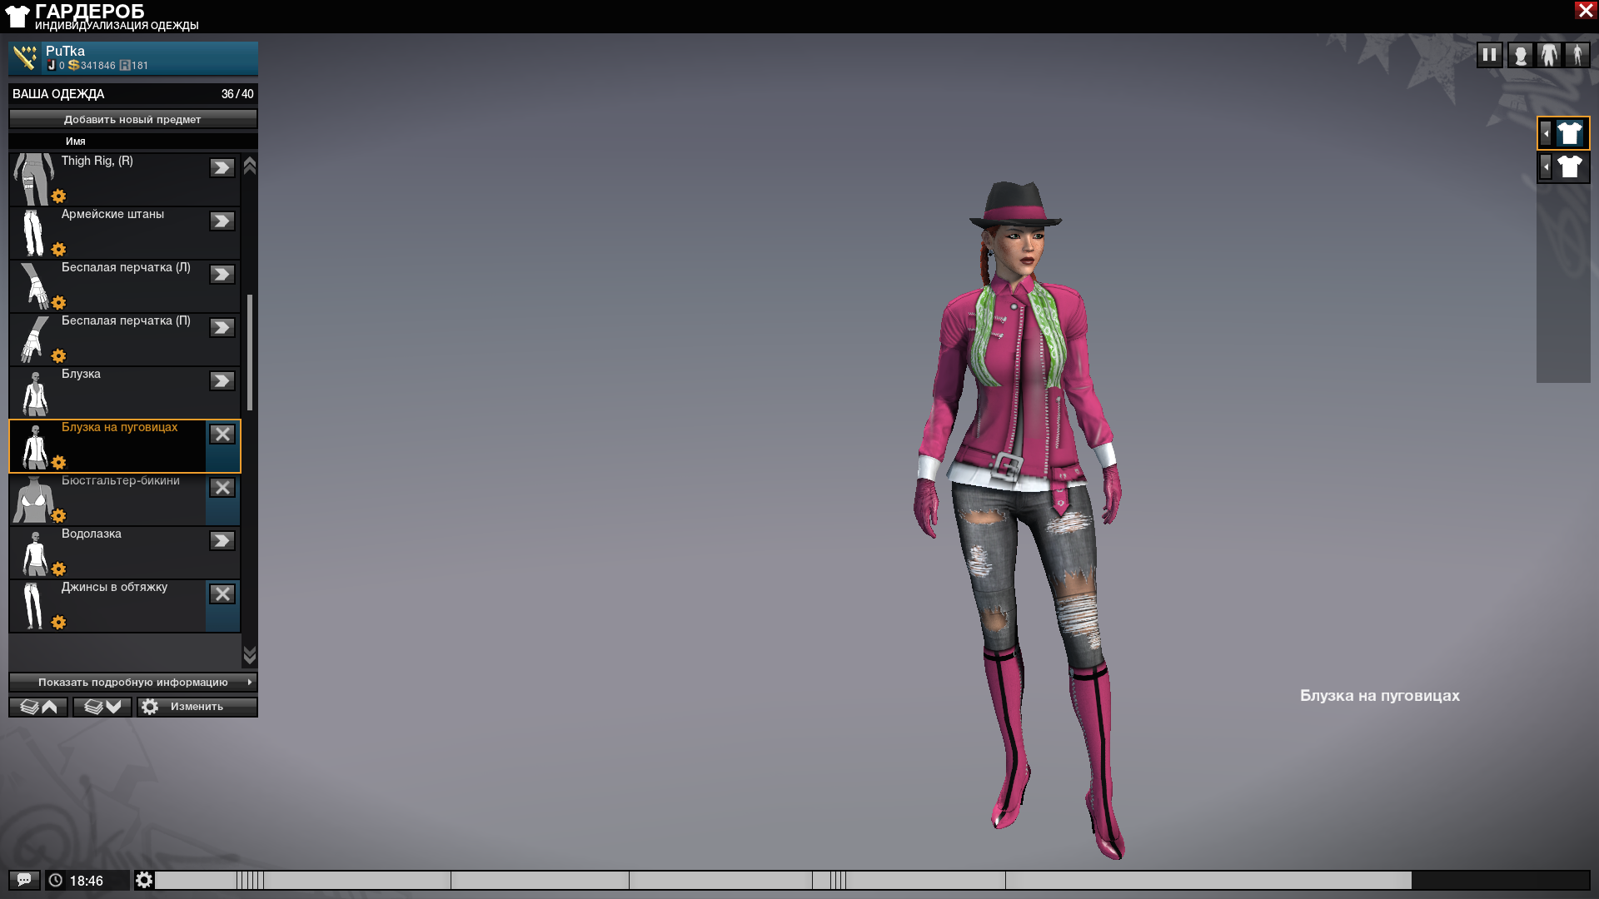1599x899 pixels.
Task: Pause the character animation
Action: (1489, 55)
